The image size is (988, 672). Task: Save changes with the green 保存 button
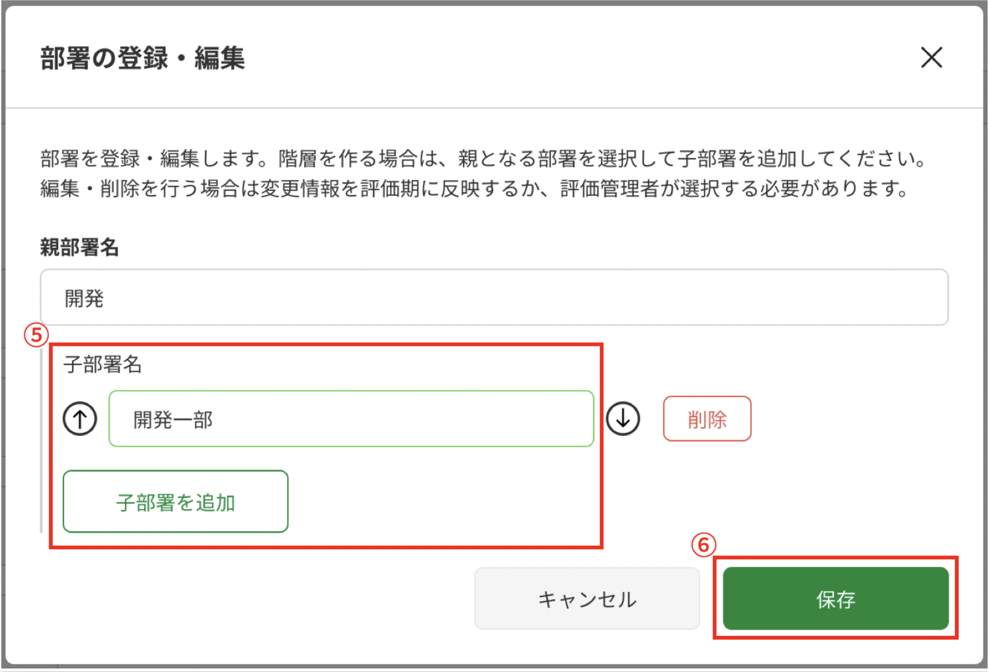(x=835, y=599)
